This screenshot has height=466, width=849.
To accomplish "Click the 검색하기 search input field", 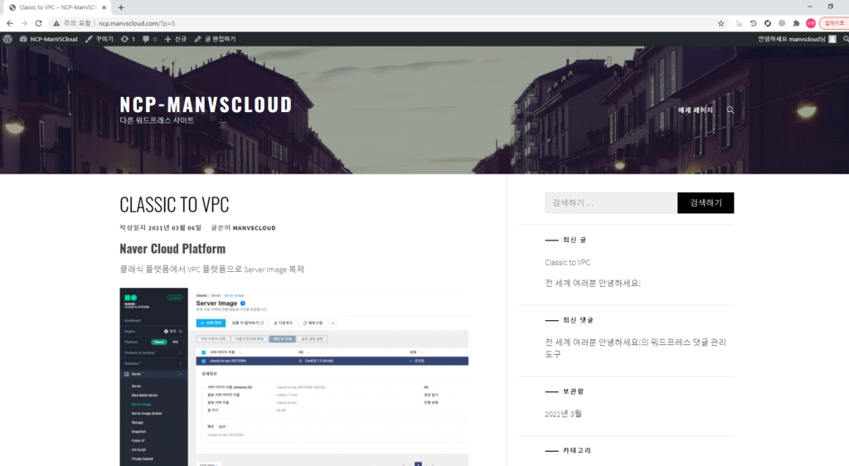I will pyautogui.click(x=611, y=203).
